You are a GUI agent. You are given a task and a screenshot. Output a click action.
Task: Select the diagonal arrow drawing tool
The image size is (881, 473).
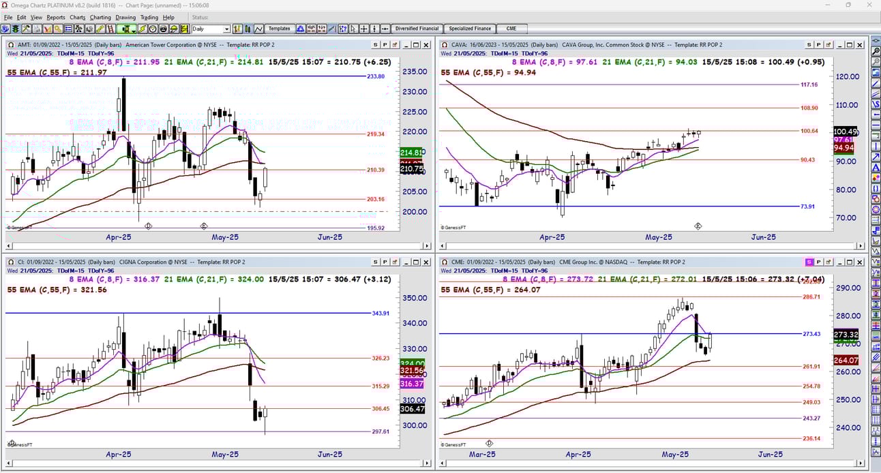tap(874, 157)
